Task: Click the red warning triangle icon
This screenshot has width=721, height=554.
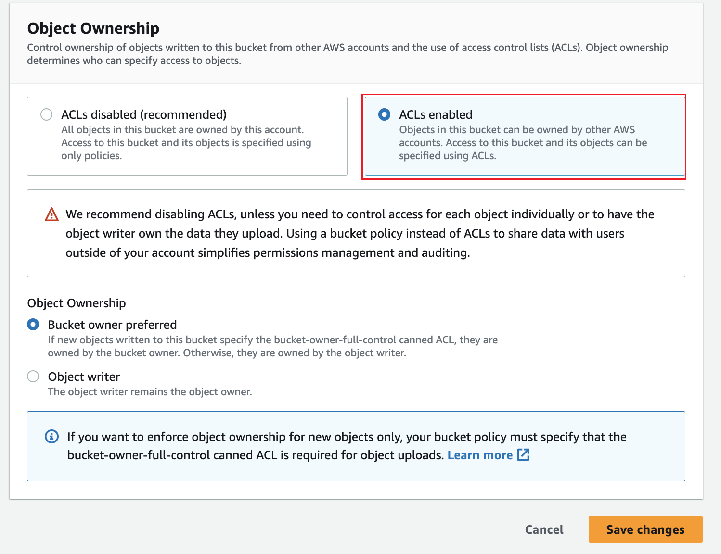Action: pos(51,214)
